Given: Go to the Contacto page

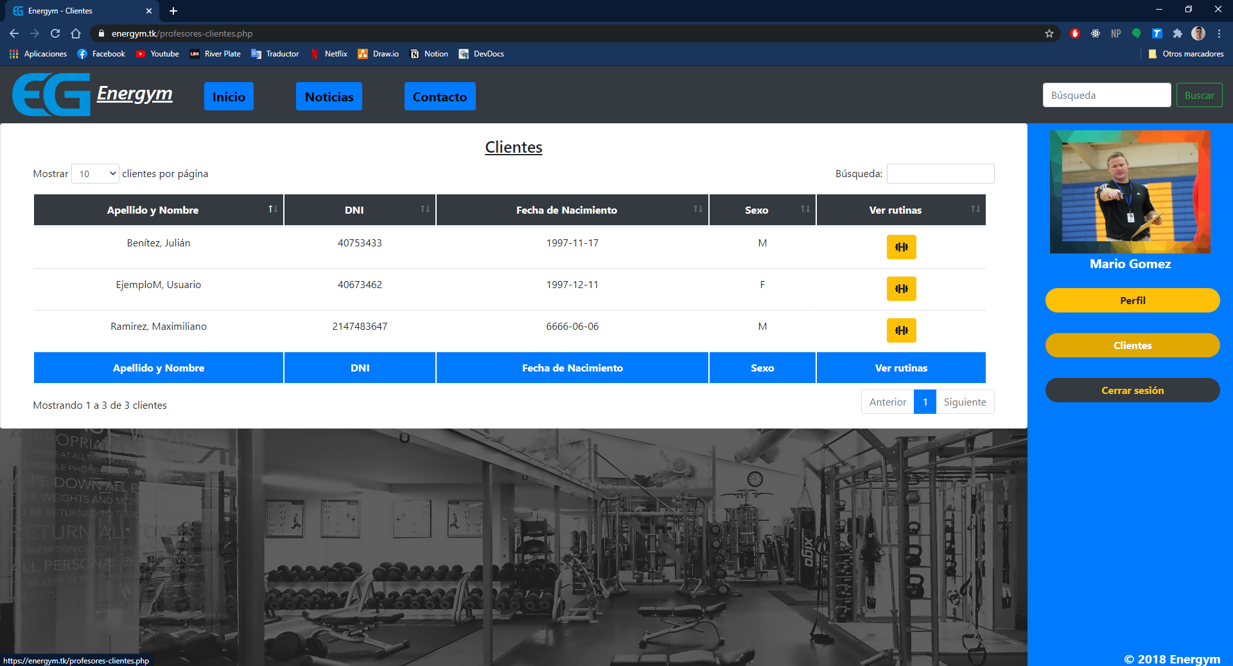Looking at the screenshot, I should (440, 96).
